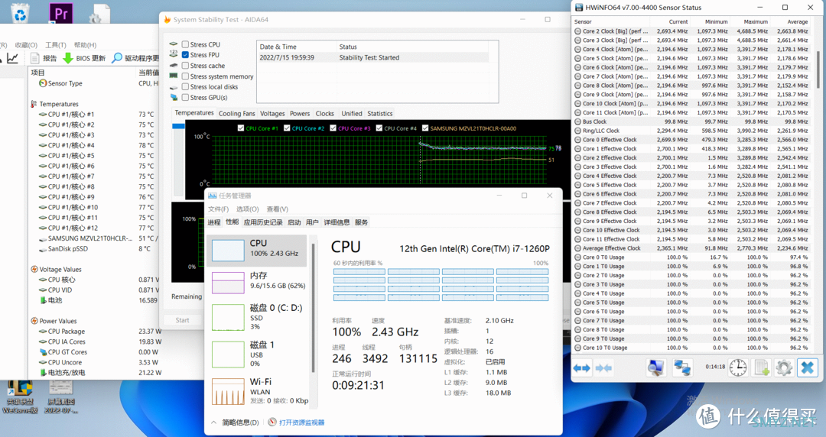Click the Sensor Type icon in AIDA64 list
The height and width of the screenshot is (437, 826).
(43, 83)
